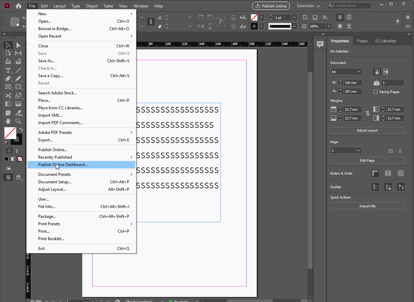Select the Content Collector tool
The image size is (414, 302).
(x=8, y=62)
